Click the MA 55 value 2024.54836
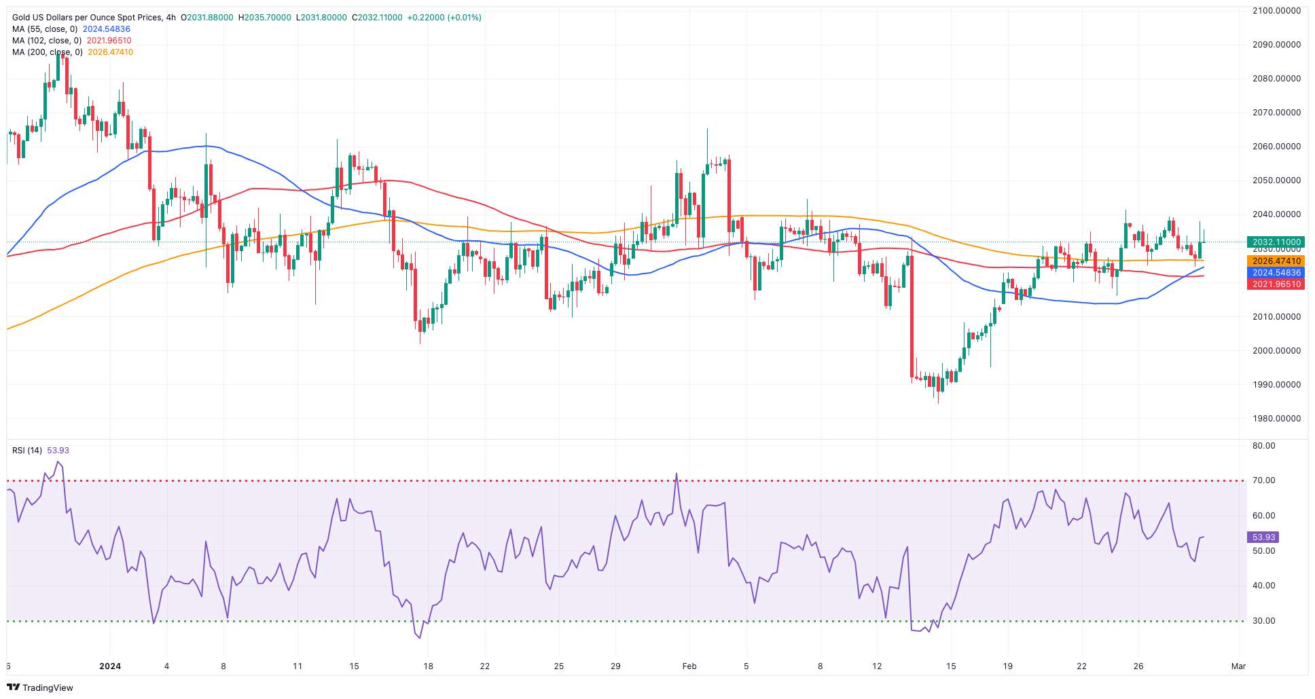Image resolution: width=1315 pixels, height=699 pixels. click(x=107, y=29)
